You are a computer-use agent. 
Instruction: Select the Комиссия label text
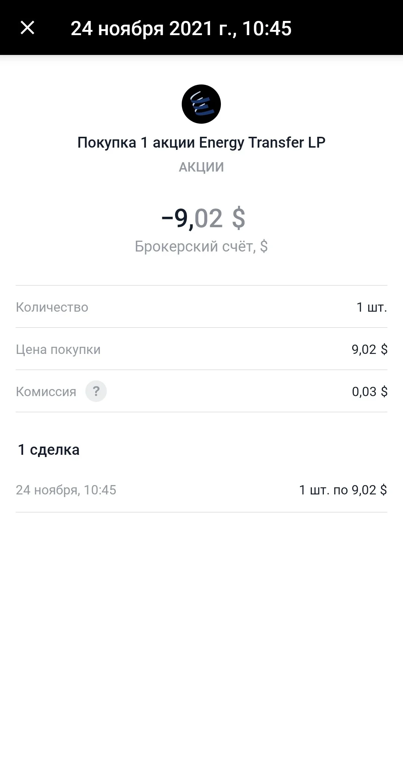coord(46,391)
